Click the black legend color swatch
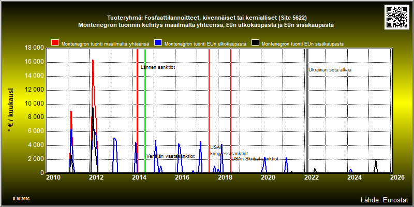 [x=255, y=43]
